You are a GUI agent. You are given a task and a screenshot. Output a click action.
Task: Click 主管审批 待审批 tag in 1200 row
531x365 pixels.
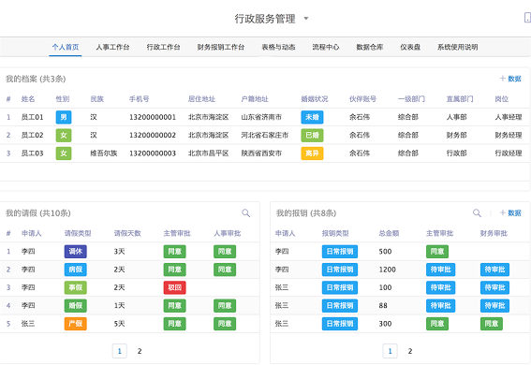click(440, 270)
